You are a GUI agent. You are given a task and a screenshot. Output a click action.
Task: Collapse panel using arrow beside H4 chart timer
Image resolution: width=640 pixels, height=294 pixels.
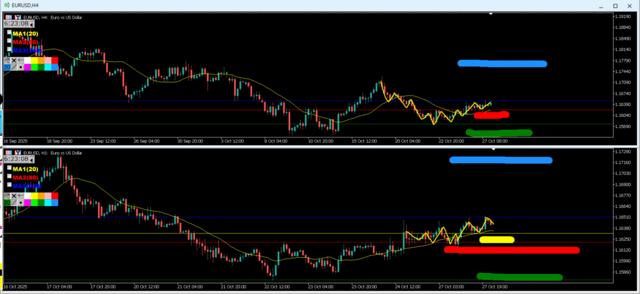click(32, 25)
